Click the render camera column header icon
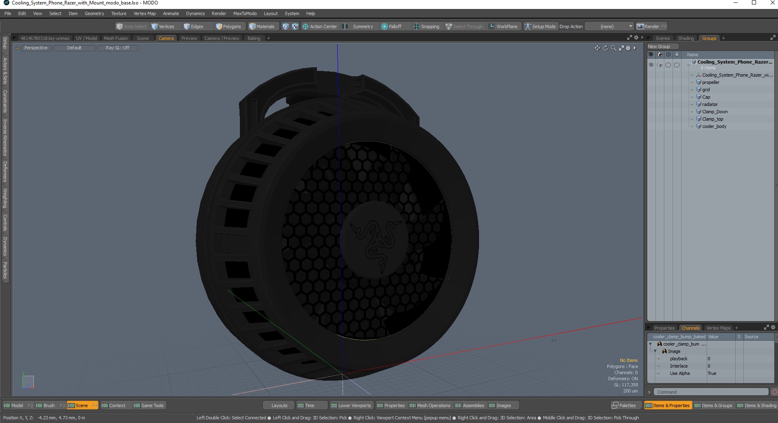The height and width of the screenshot is (423, 778). click(659, 55)
